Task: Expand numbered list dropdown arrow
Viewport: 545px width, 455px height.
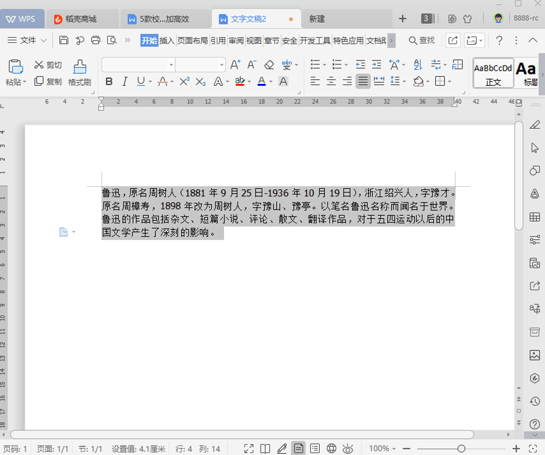Action: click(x=346, y=65)
